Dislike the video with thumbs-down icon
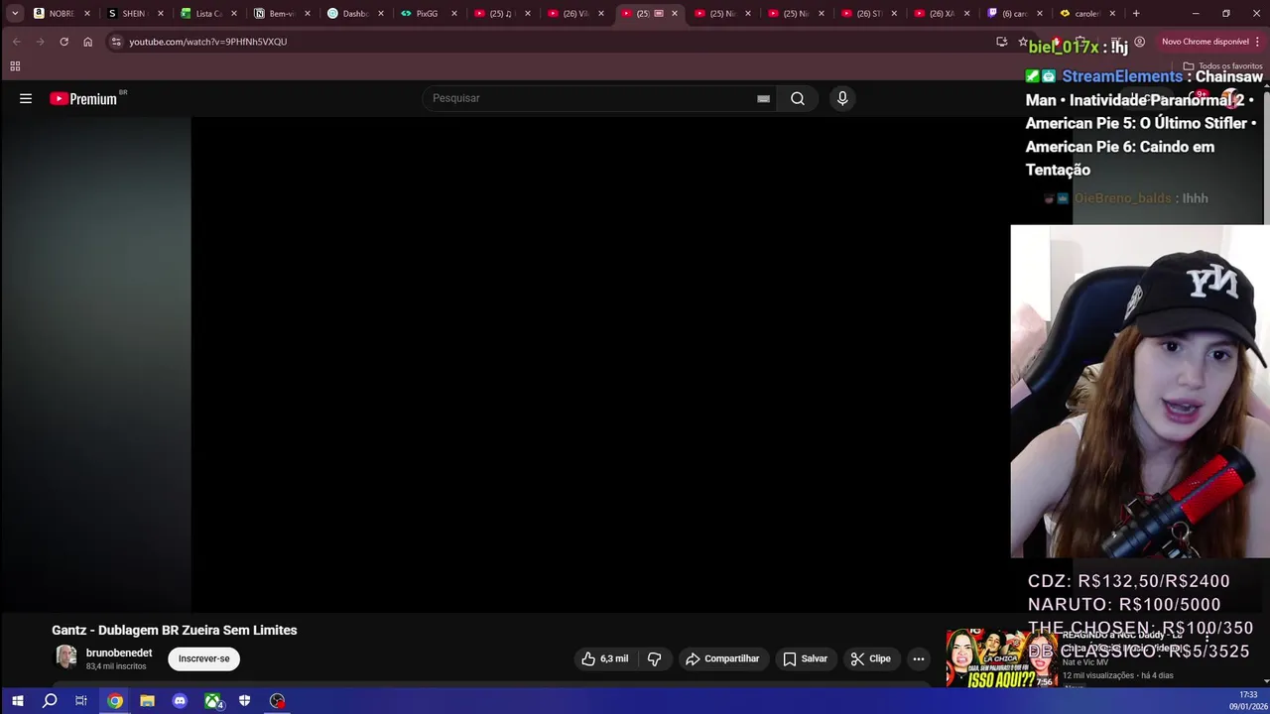Screen dimensions: 1270x714 pos(654,658)
